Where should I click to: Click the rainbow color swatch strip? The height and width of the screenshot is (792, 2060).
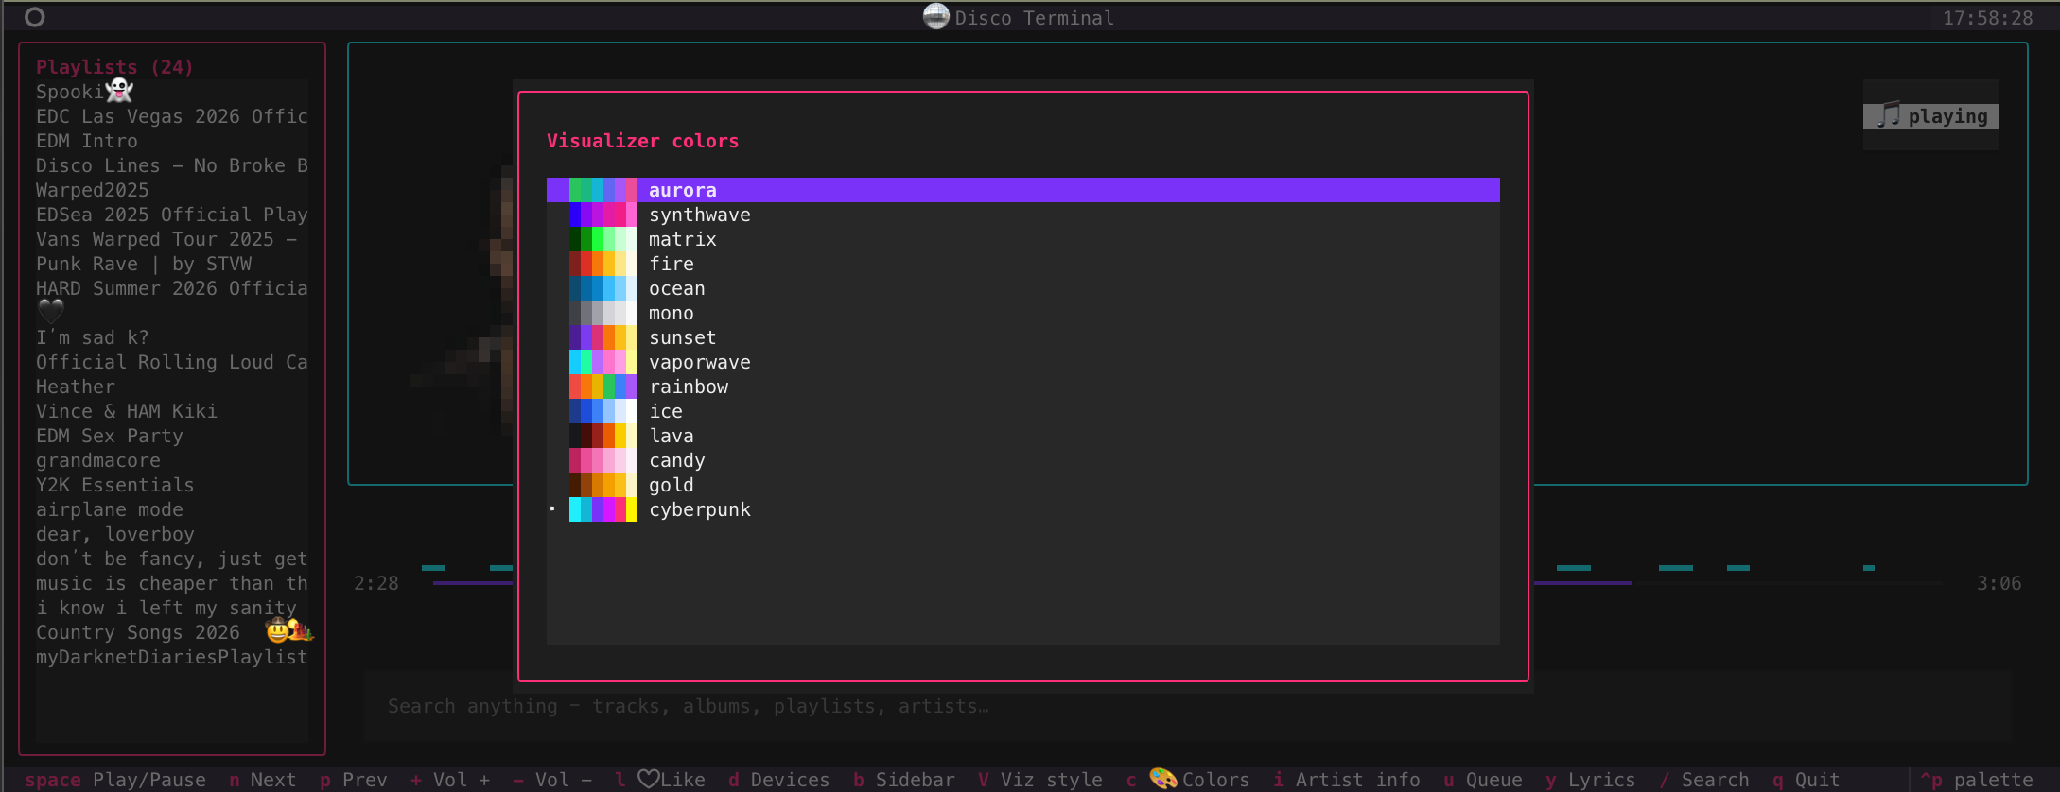coord(603,387)
